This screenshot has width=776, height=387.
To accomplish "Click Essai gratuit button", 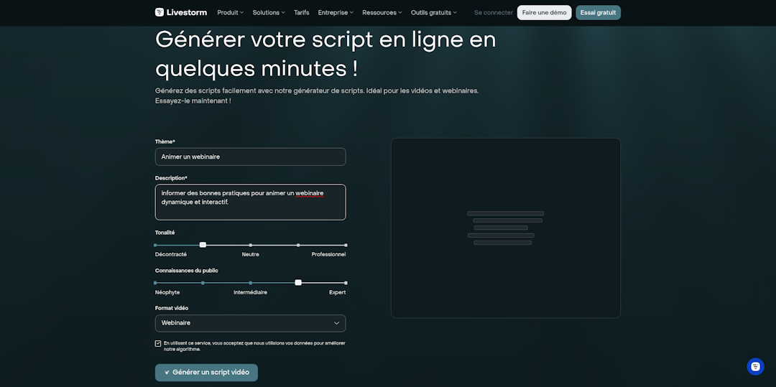I will (598, 13).
